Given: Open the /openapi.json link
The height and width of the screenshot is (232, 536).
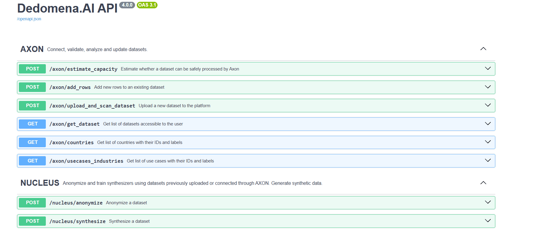Looking at the screenshot, I should click(29, 19).
